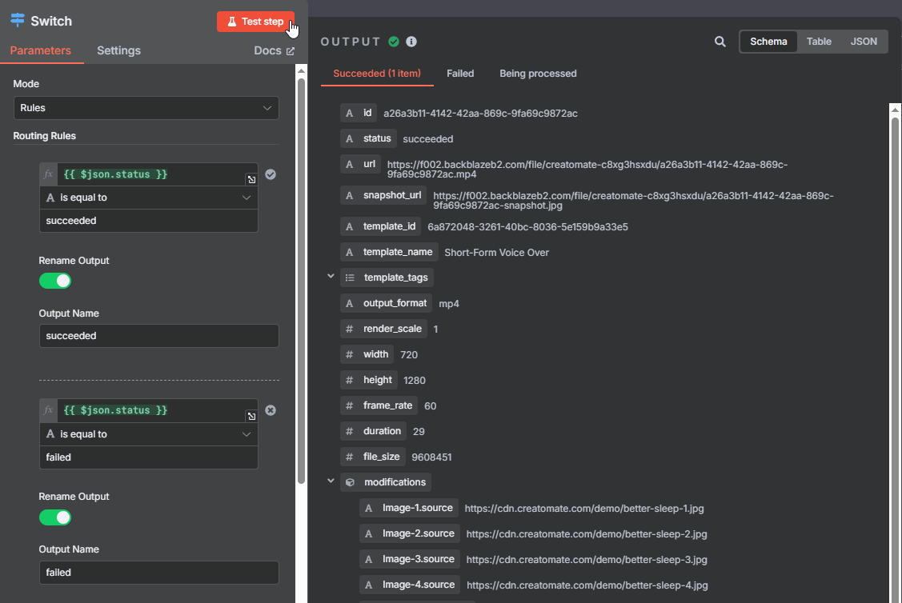Open expression editor for failed rule
The image size is (902, 603).
pos(251,416)
